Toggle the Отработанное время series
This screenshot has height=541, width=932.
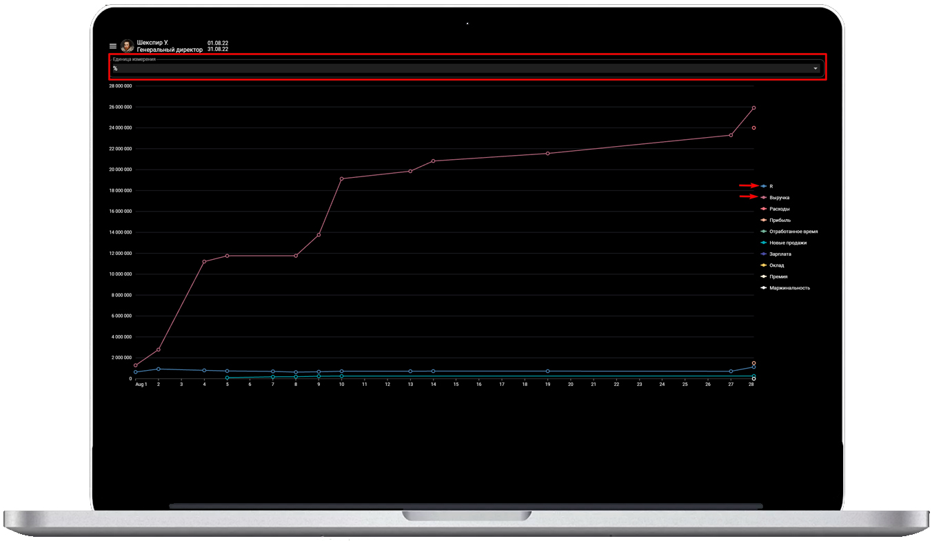(x=793, y=232)
